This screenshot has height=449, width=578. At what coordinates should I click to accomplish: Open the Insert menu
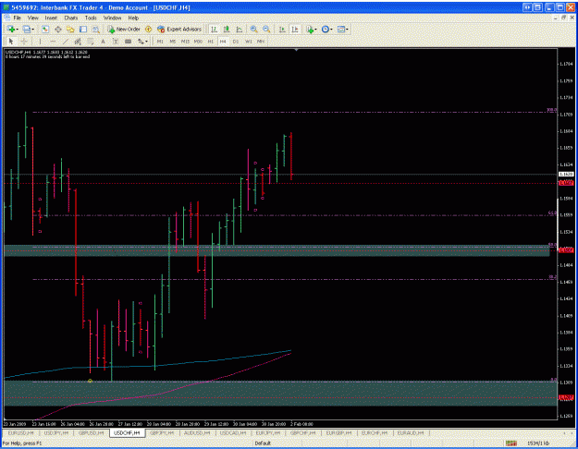click(51, 18)
